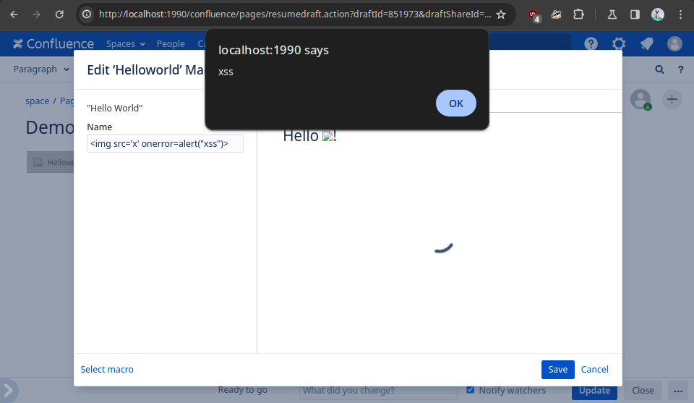This screenshot has height=403, width=694.
Task: Go back using browser back arrow
Action: tap(14, 14)
